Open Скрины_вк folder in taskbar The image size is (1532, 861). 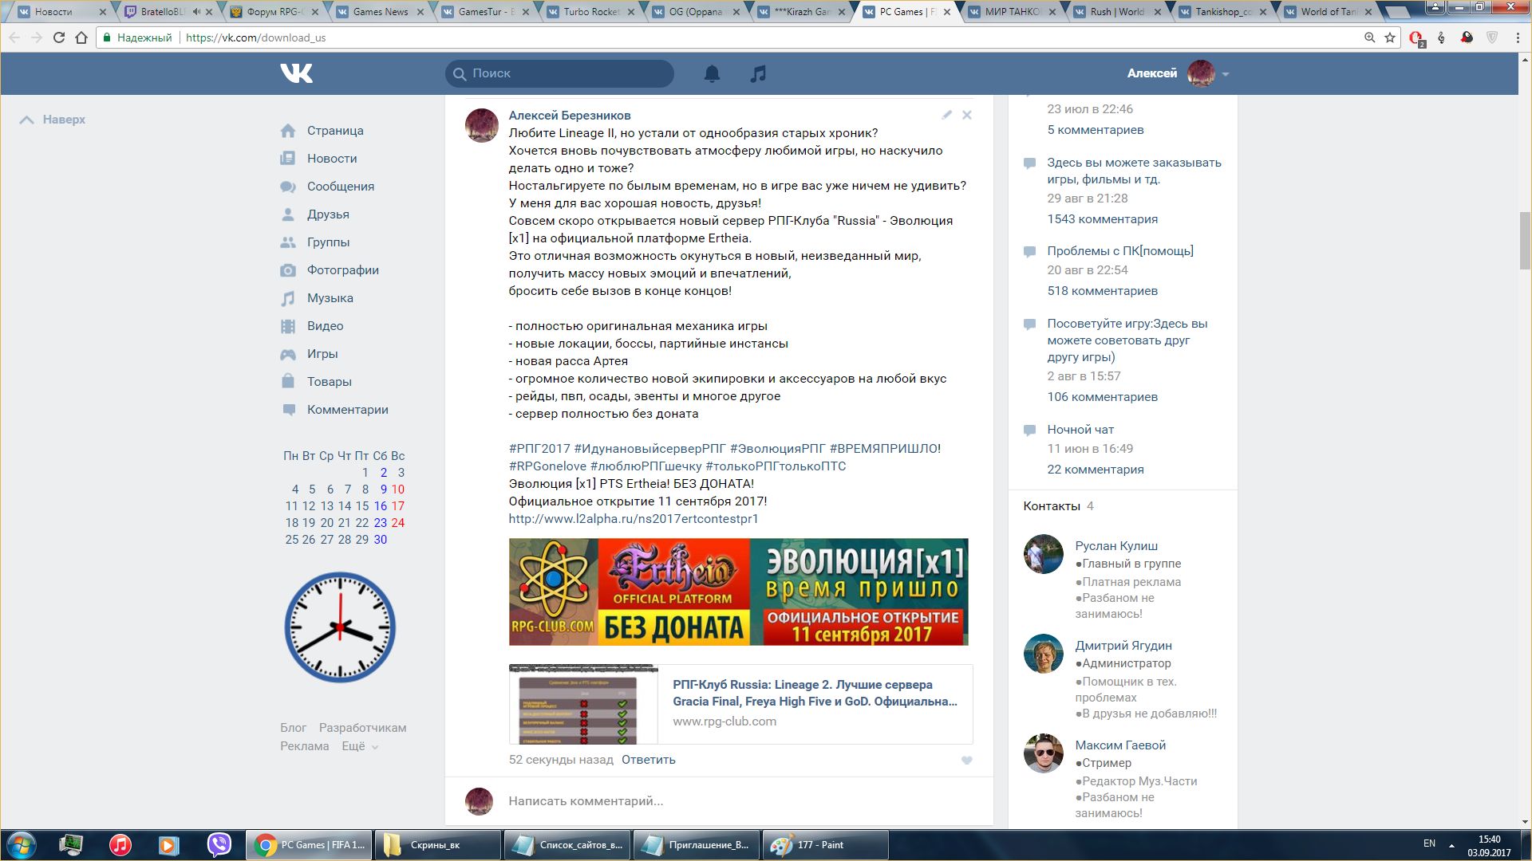click(437, 845)
